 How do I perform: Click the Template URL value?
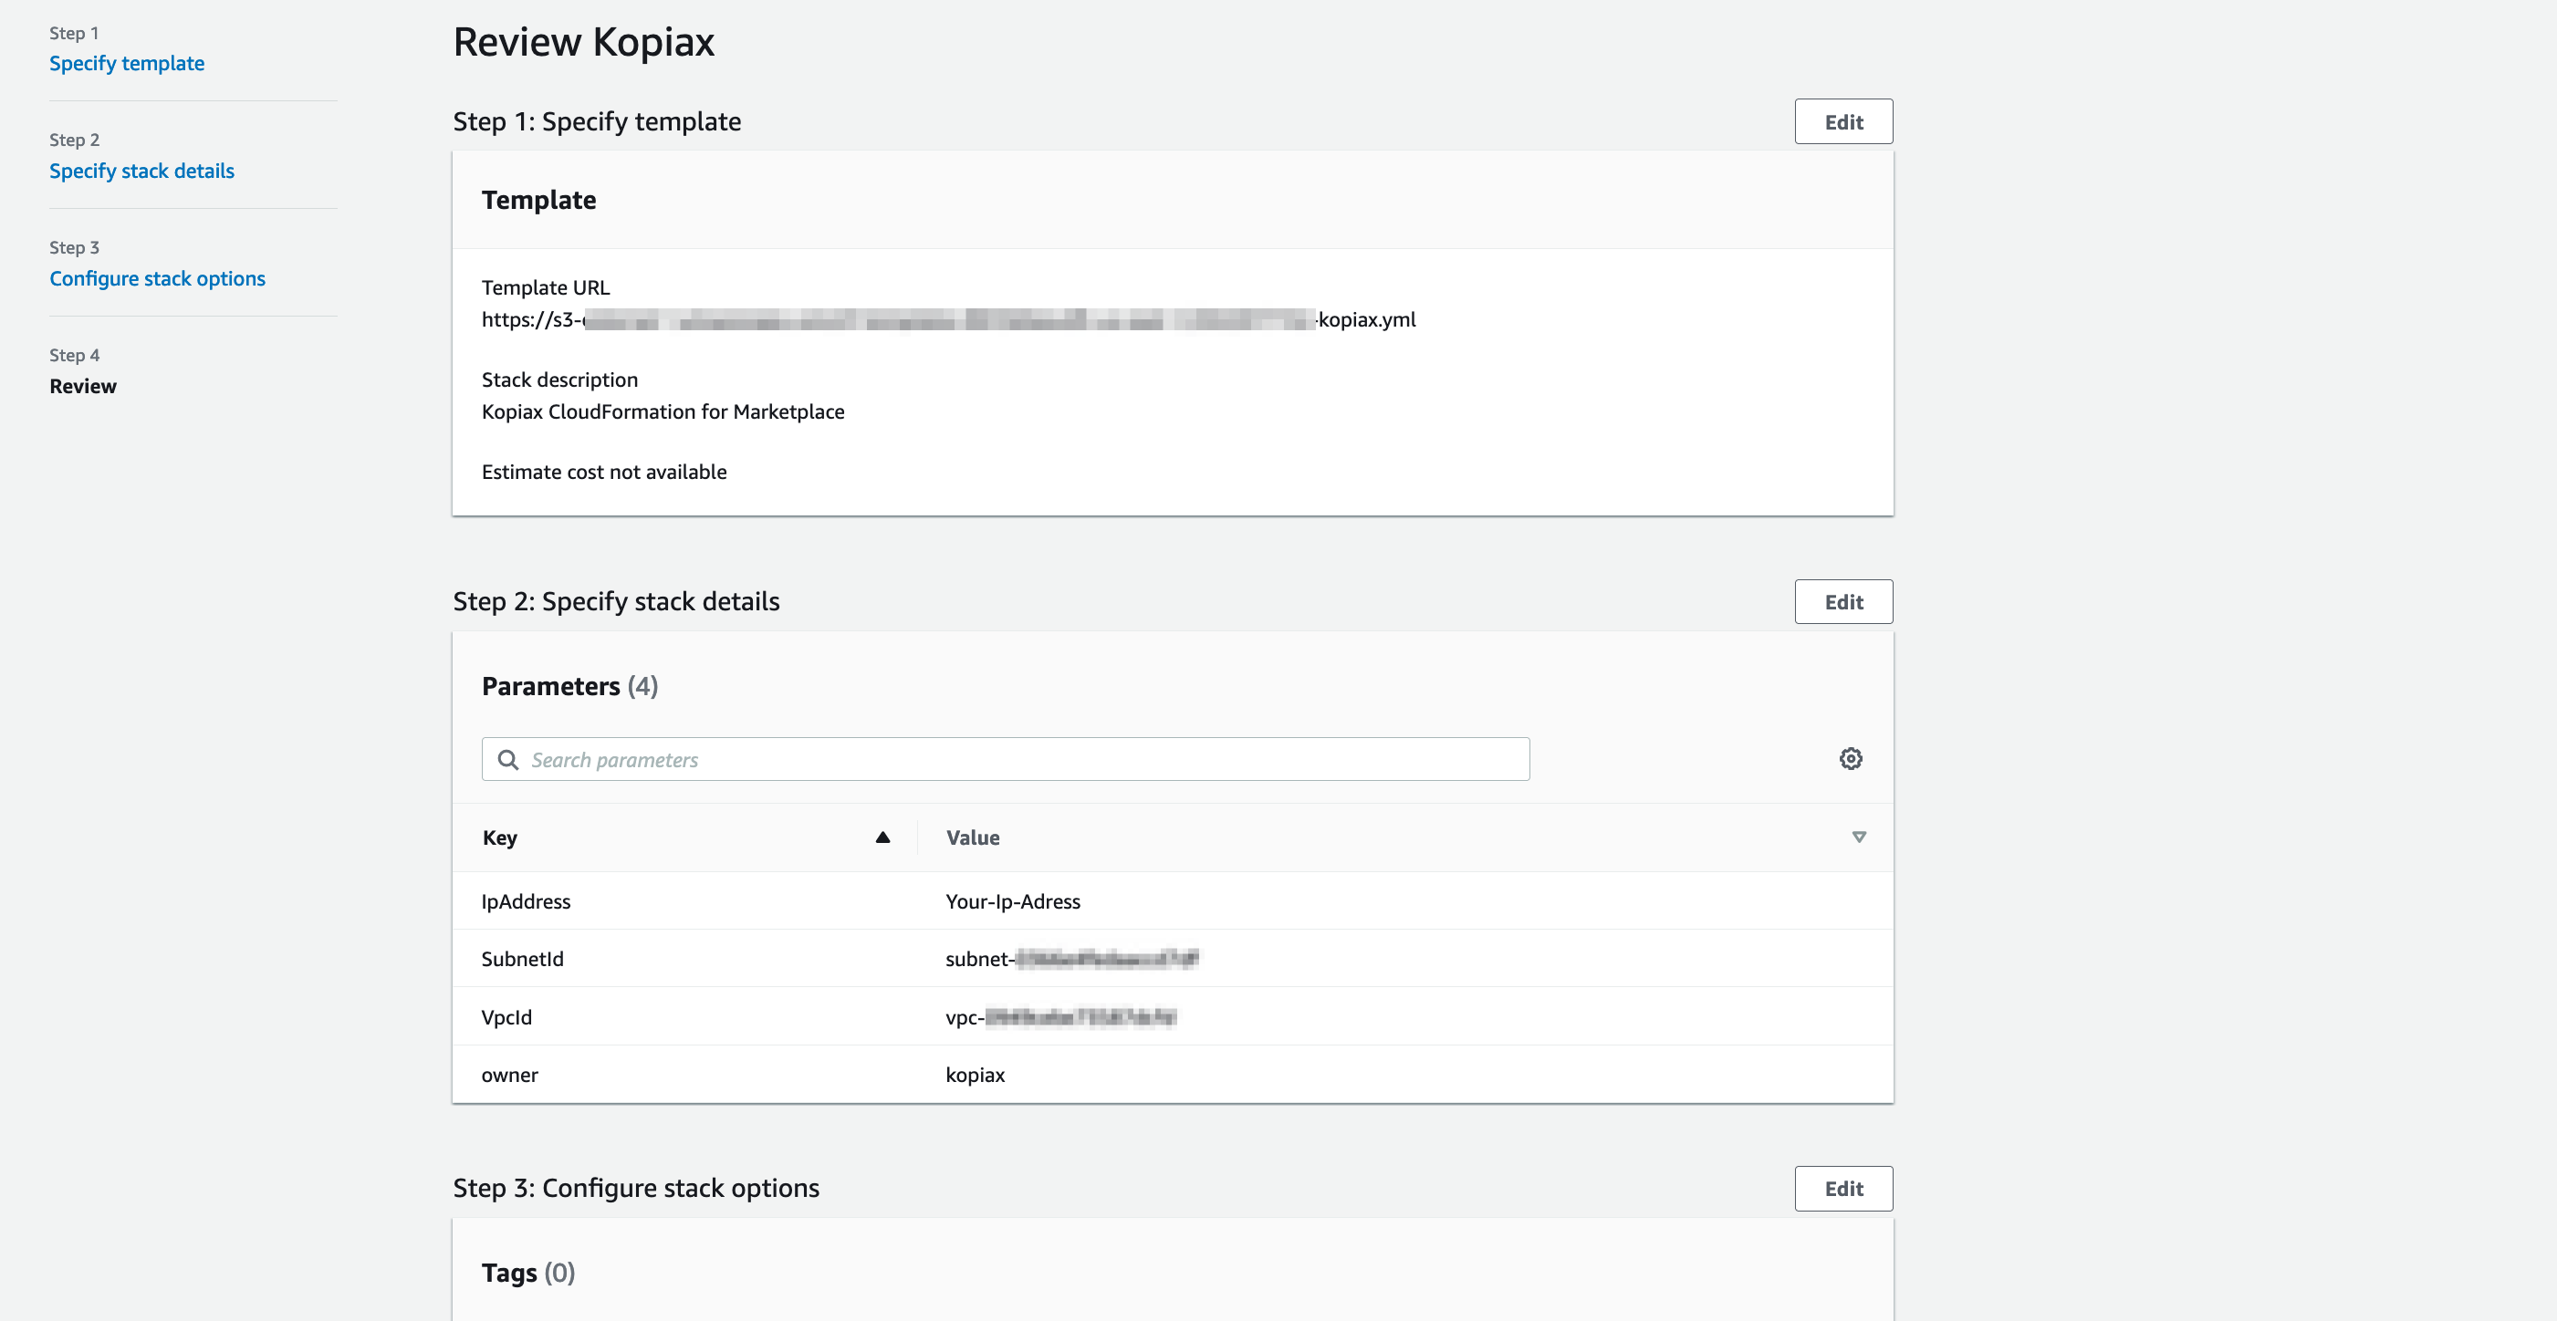point(949,319)
